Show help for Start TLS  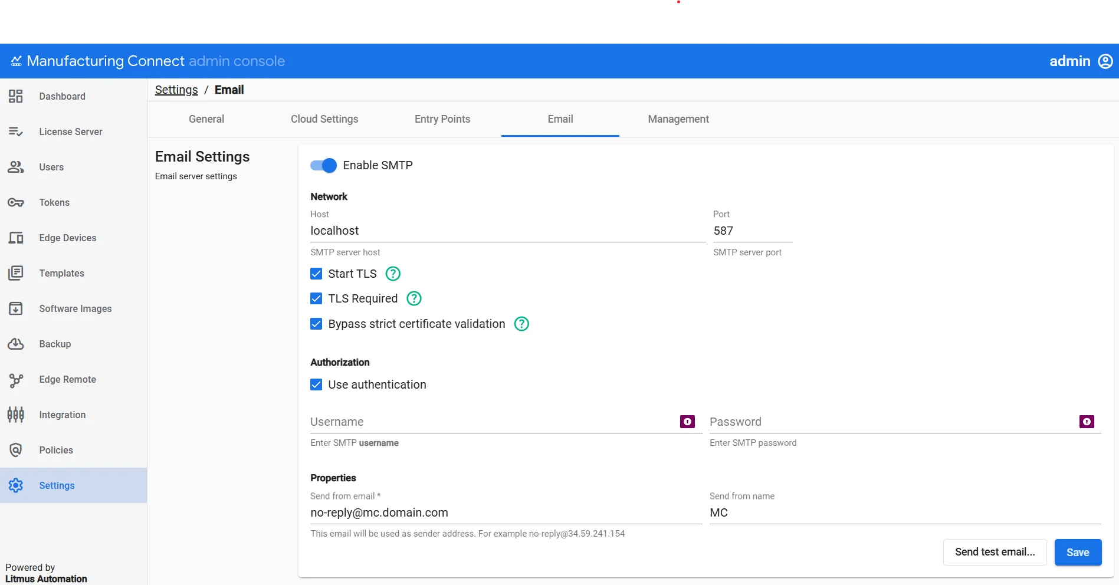pyautogui.click(x=393, y=274)
